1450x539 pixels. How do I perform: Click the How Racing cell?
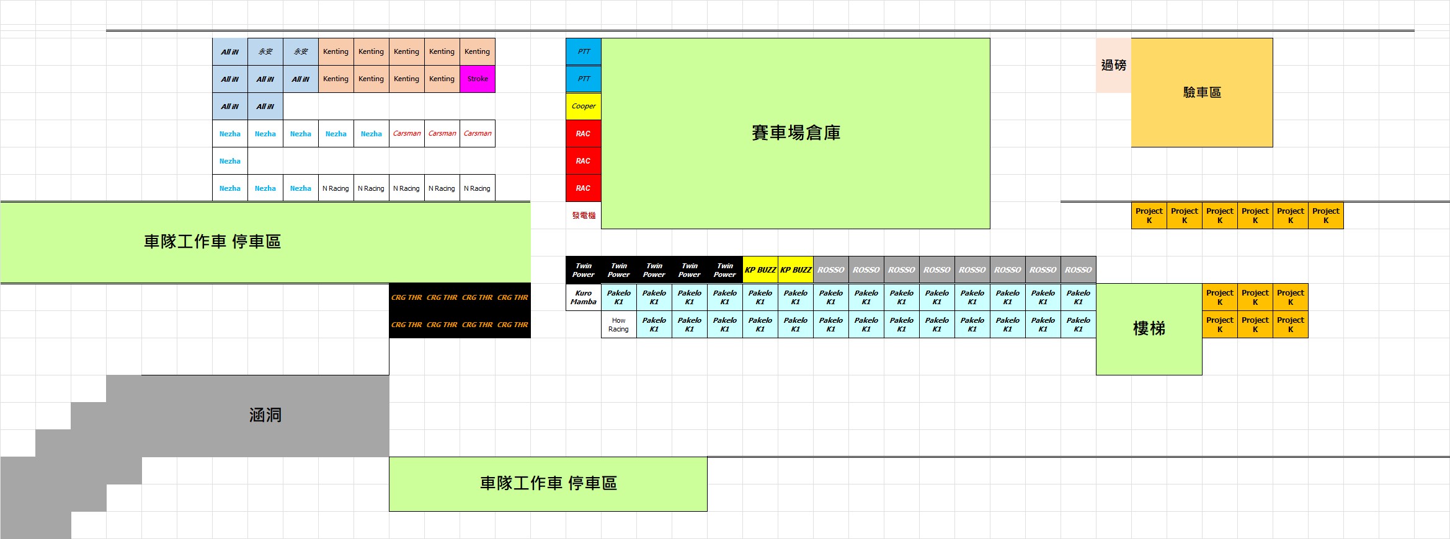pyautogui.click(x=618, y=325)
